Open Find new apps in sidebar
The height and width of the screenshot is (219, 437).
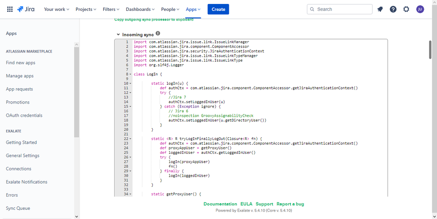21,63
